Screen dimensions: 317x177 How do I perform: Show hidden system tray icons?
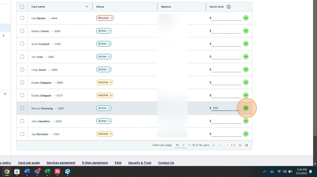click(264, 172)
